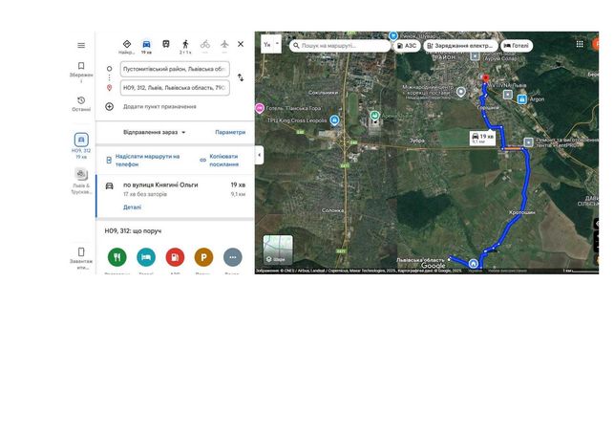
Task: Filter by АЗС gas stations chip
Action: coord(407,46)
